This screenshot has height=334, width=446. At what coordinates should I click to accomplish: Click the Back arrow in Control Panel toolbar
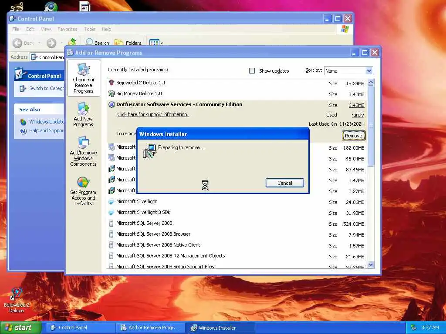(x=17, y=43)
